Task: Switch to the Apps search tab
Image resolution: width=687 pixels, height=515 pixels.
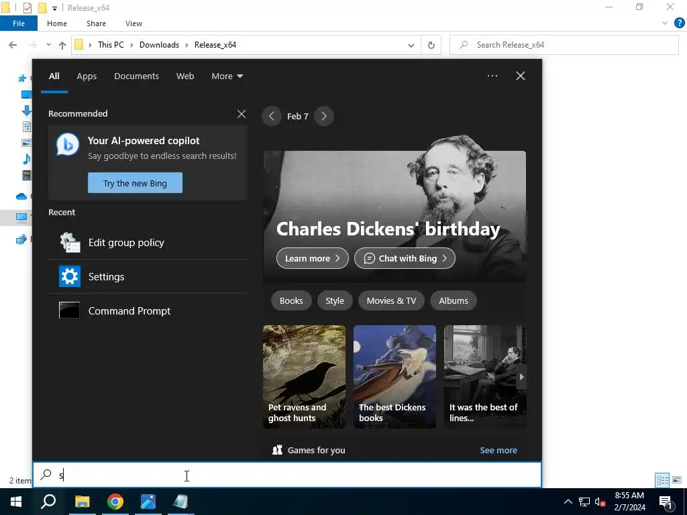Action: 87,76
